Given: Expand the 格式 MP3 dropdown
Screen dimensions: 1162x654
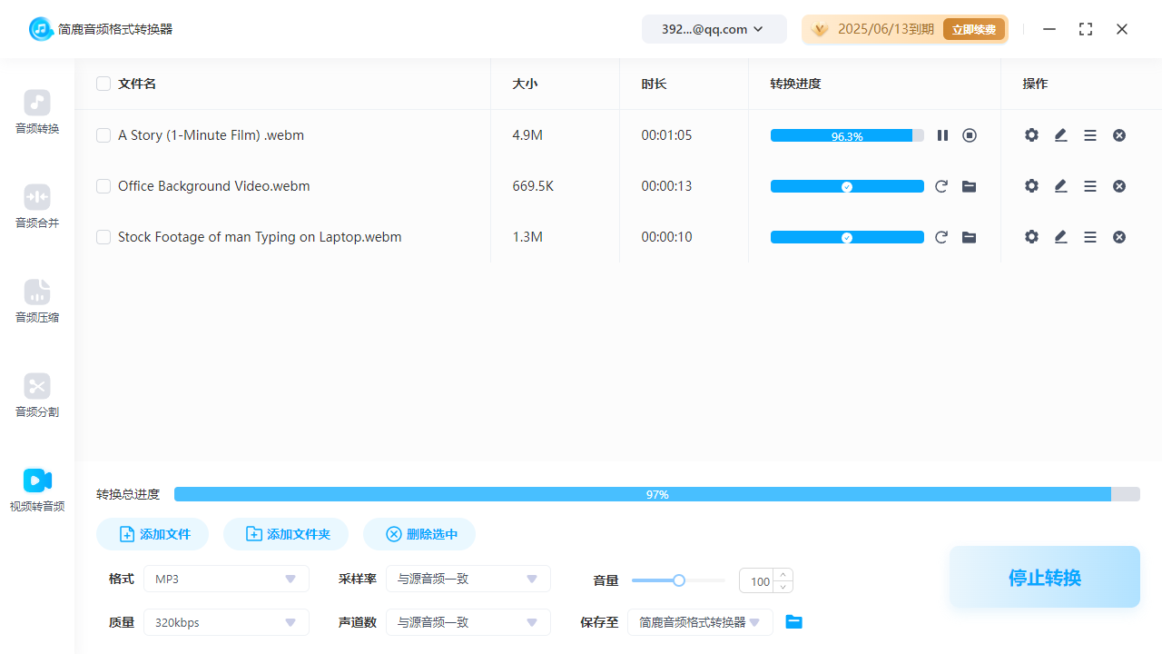Looking at the screenshot, I should point(226,579).
